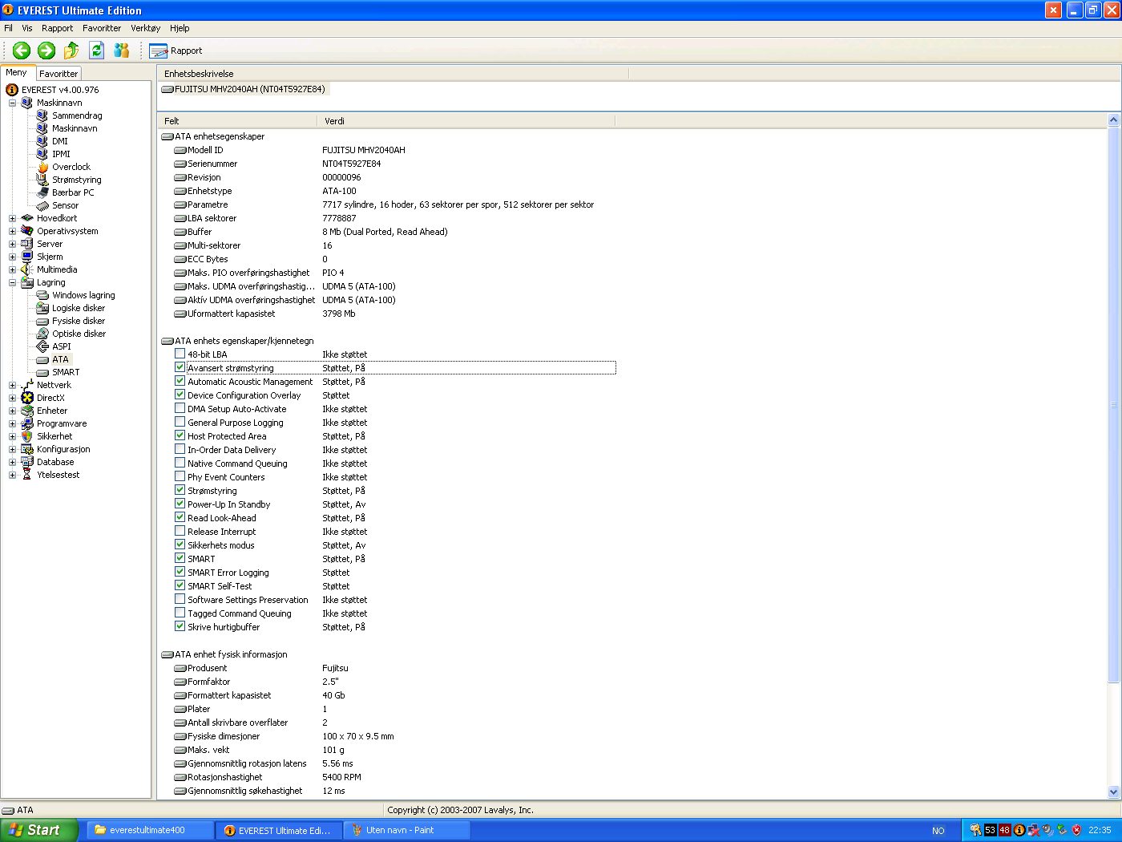Select the Sikkerhet shield icon
Screen dimensions: 1122x842
pos(27,436)
